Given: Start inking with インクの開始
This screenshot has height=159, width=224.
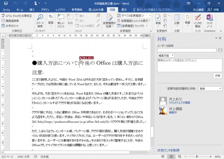Looking at the screenshot, I should [x=198, y=21].
